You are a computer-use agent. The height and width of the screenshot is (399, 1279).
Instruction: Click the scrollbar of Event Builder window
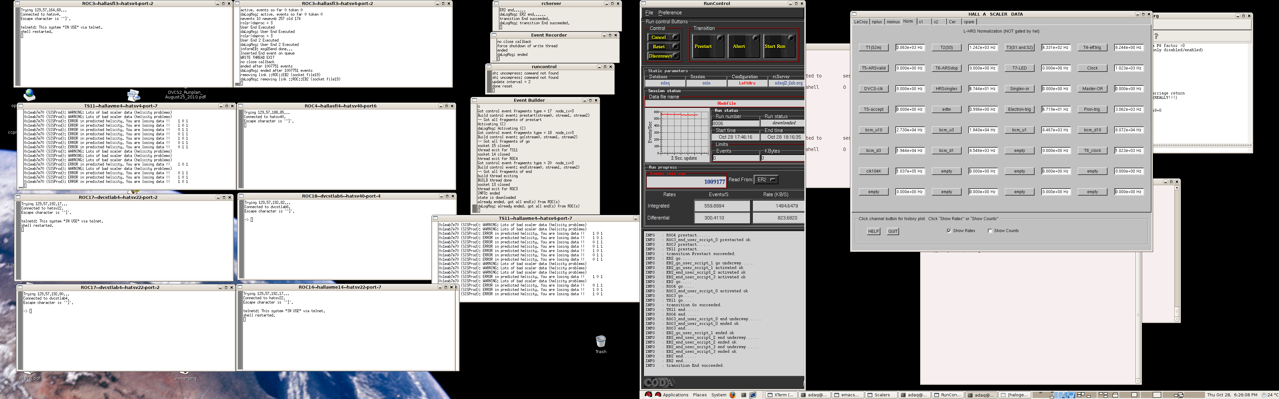[475, 159]
